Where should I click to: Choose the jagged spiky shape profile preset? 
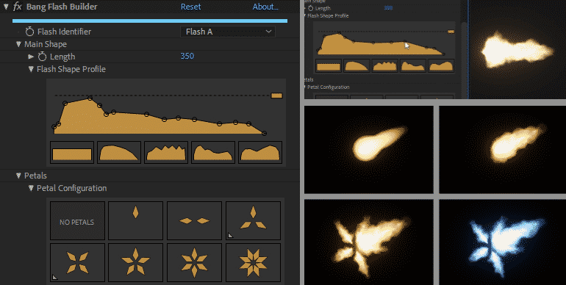166,153
